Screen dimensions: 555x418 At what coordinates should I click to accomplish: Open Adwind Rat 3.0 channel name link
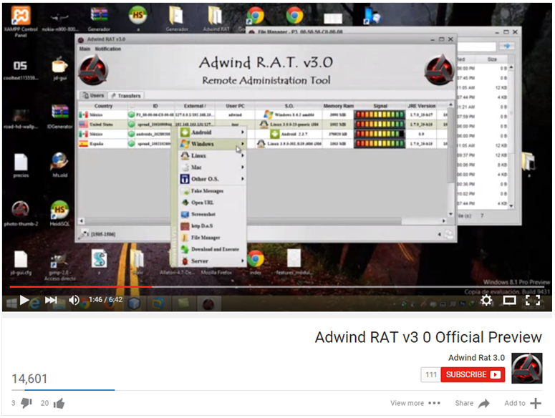click(x=476, y=358)
